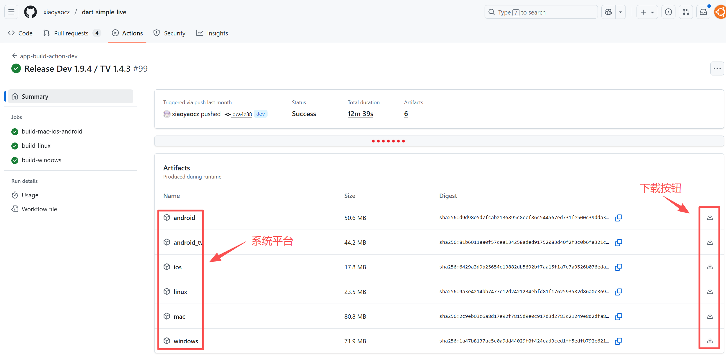Open the GitHub home logo
Viewport: 726px width, 357px height.
pyautogui.click(x=31, y=12)
